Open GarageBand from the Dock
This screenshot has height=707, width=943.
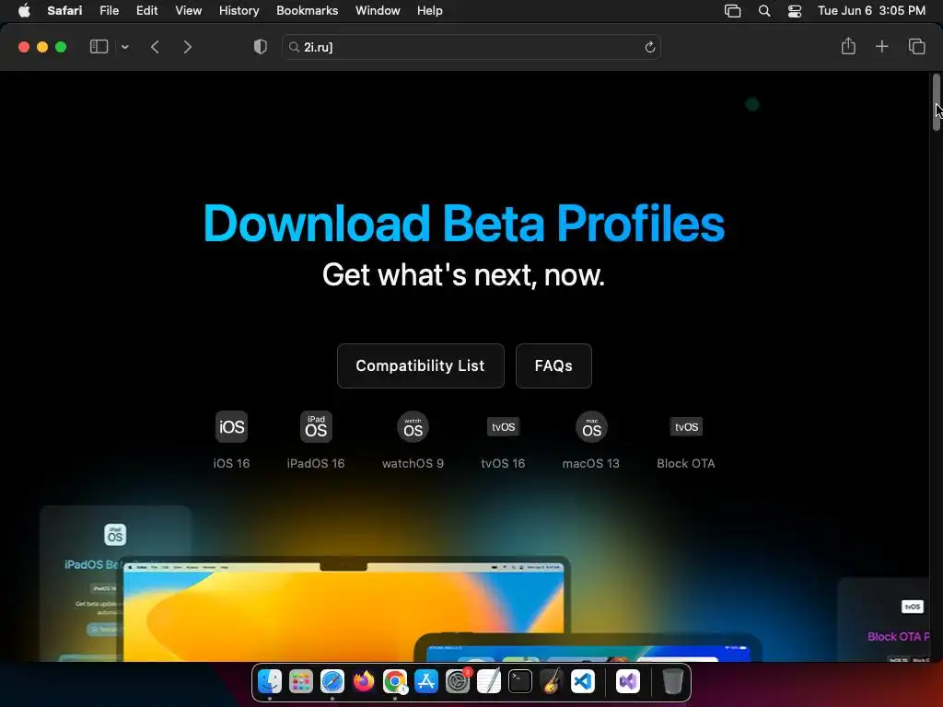pos(552,681)
